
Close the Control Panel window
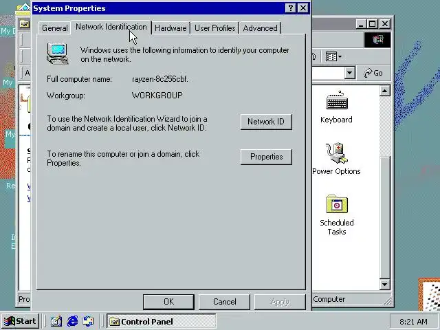pyautogui.click(x=385, y=24)
